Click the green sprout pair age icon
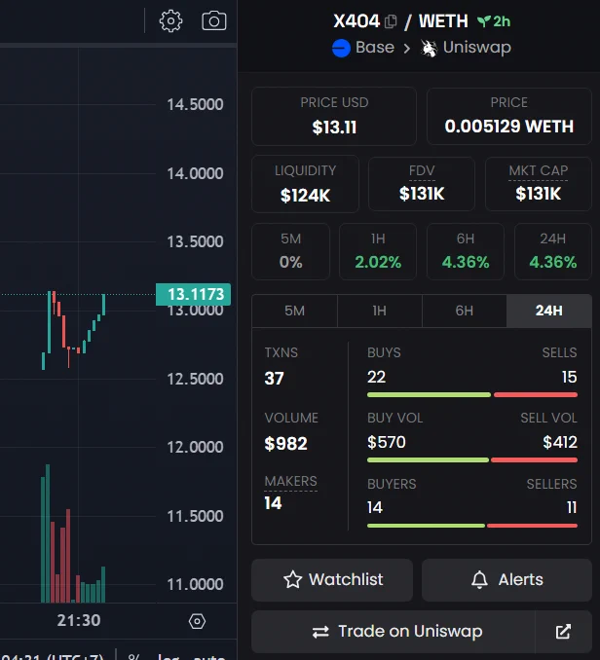The image size is (600, 660). pyautogui.click(x=484, y=21)
